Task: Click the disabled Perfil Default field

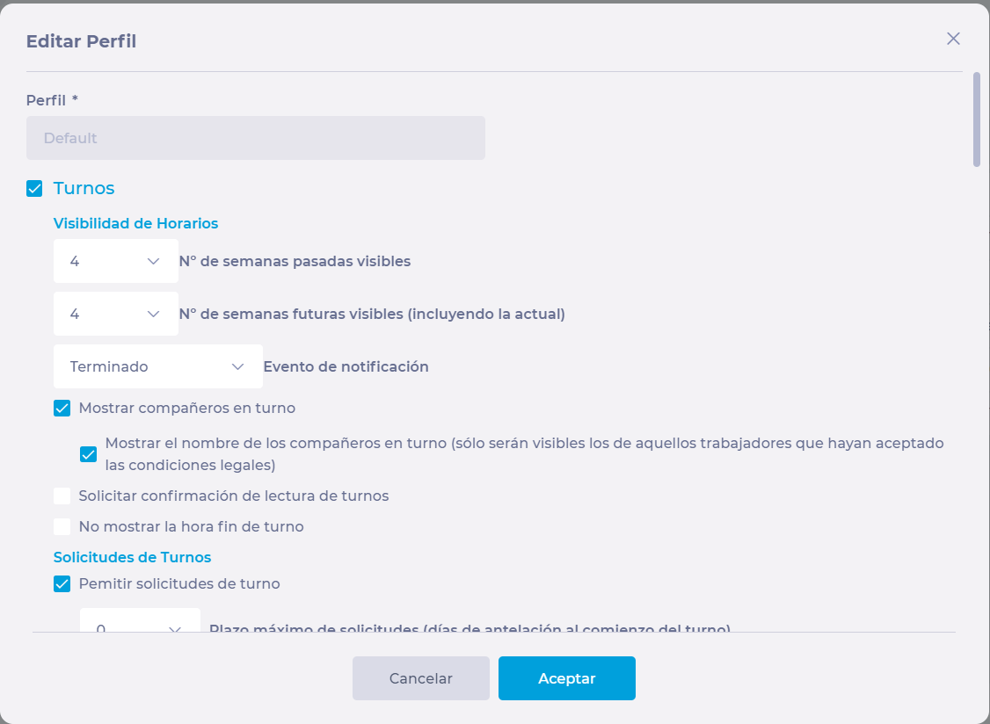Action: pos(256,138)
